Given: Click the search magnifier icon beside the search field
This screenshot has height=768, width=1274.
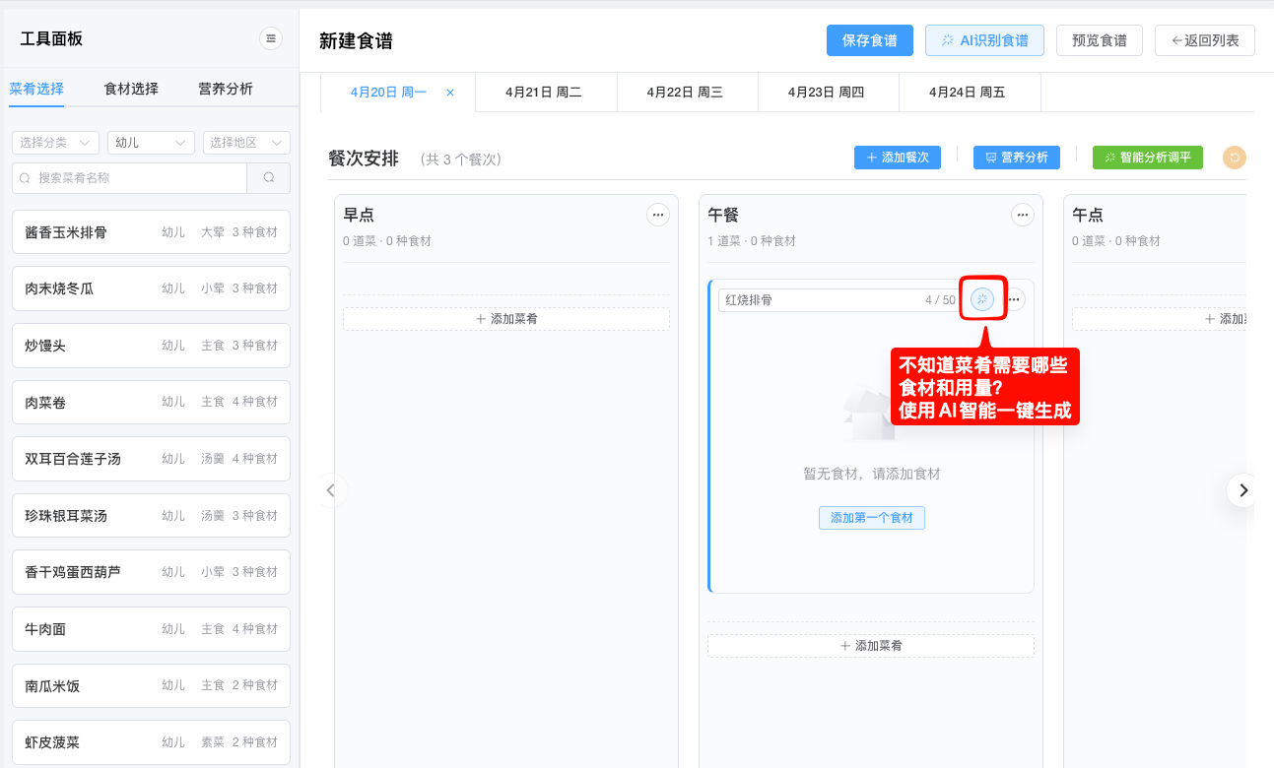Looking at the screenshot, I should (269, 177).
